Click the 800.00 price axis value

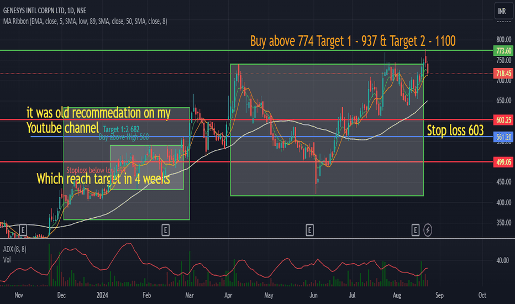point(503,40)
